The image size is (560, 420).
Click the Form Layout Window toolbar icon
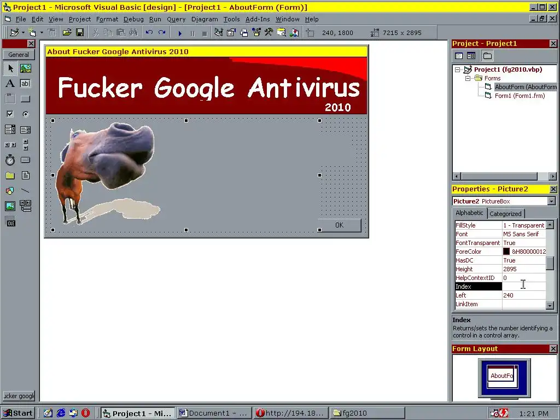tap(244, 32)
